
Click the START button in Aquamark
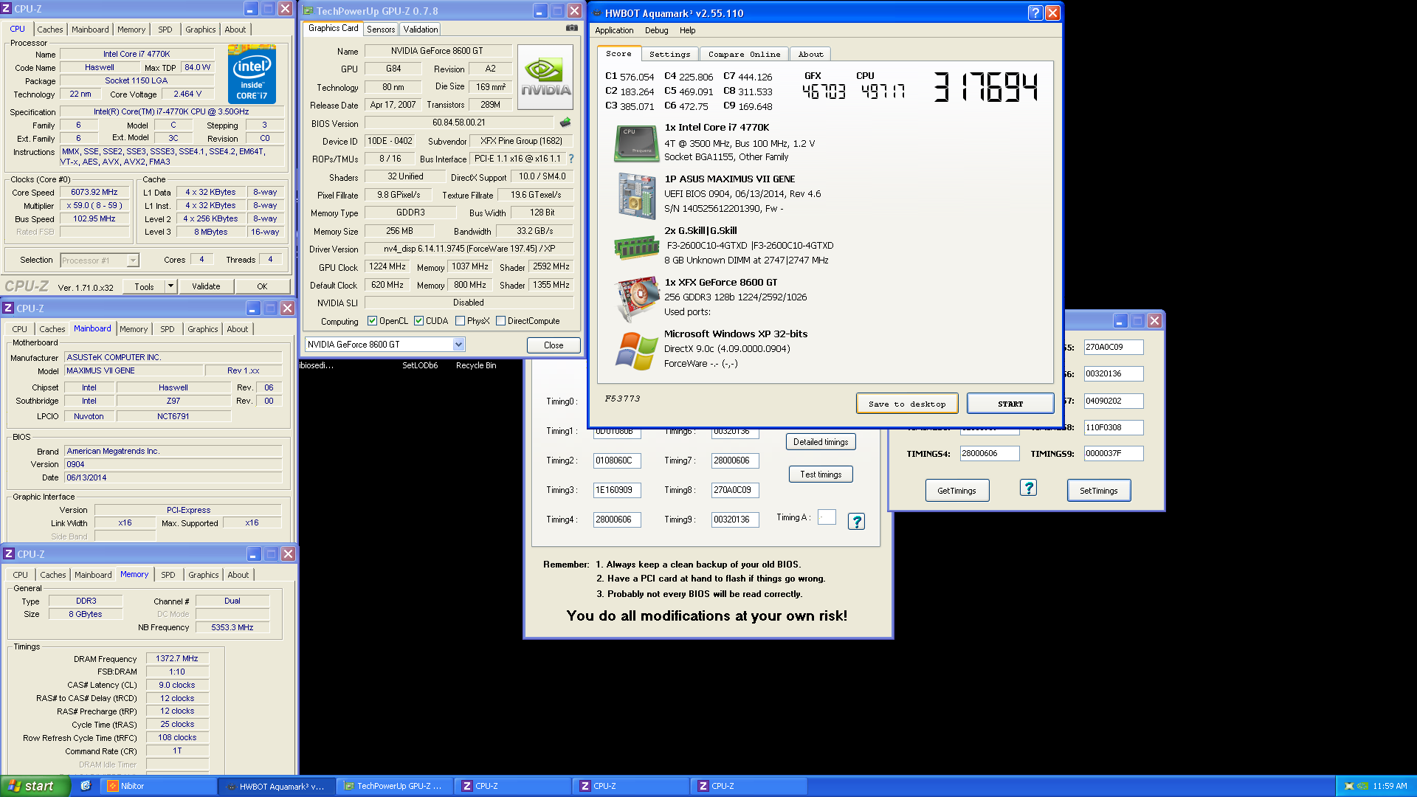(x=1010, y=404)
